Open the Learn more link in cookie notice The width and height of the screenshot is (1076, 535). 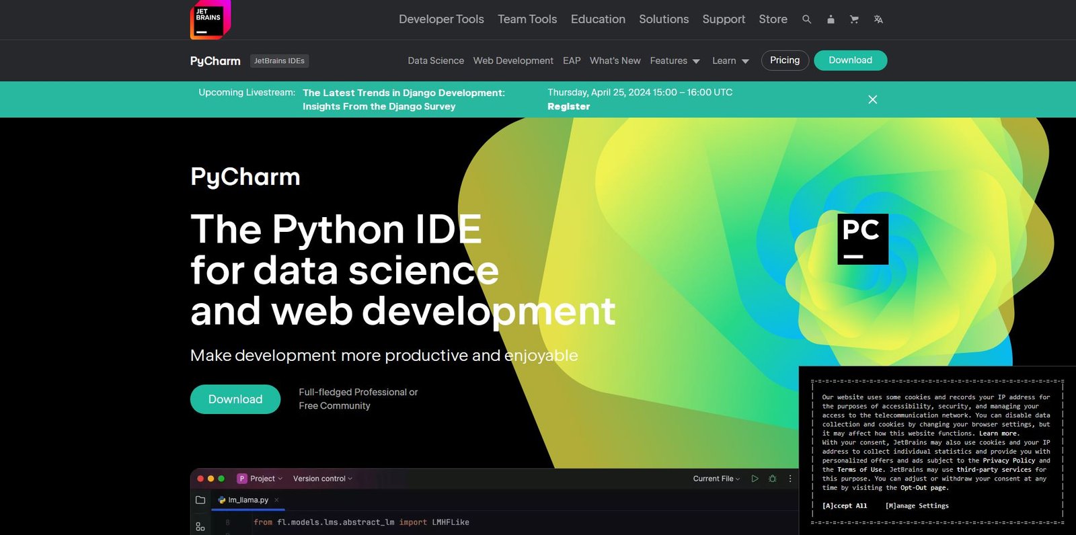click(x=999, y=434)
